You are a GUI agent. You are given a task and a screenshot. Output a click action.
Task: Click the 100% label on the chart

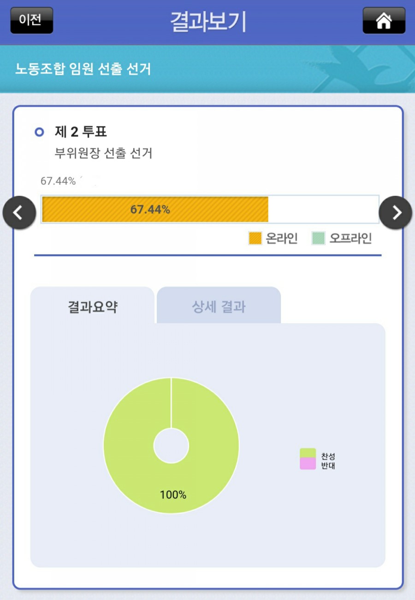173,495
